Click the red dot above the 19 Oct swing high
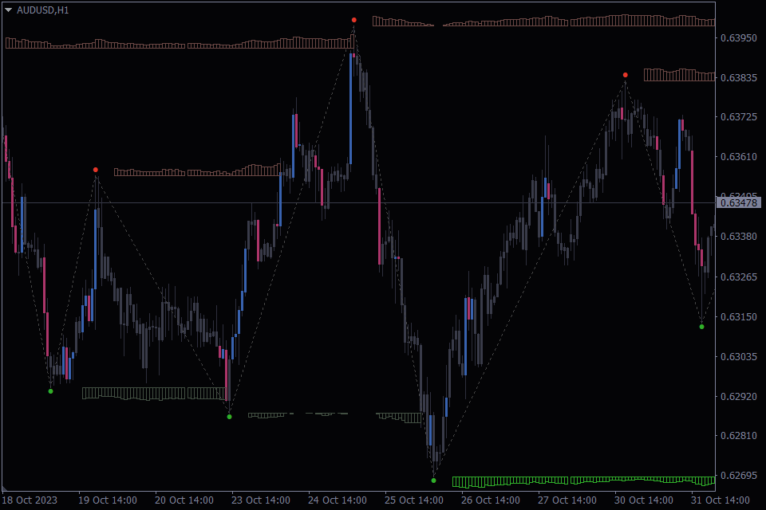766x510 pixels. tap(96, 169)
